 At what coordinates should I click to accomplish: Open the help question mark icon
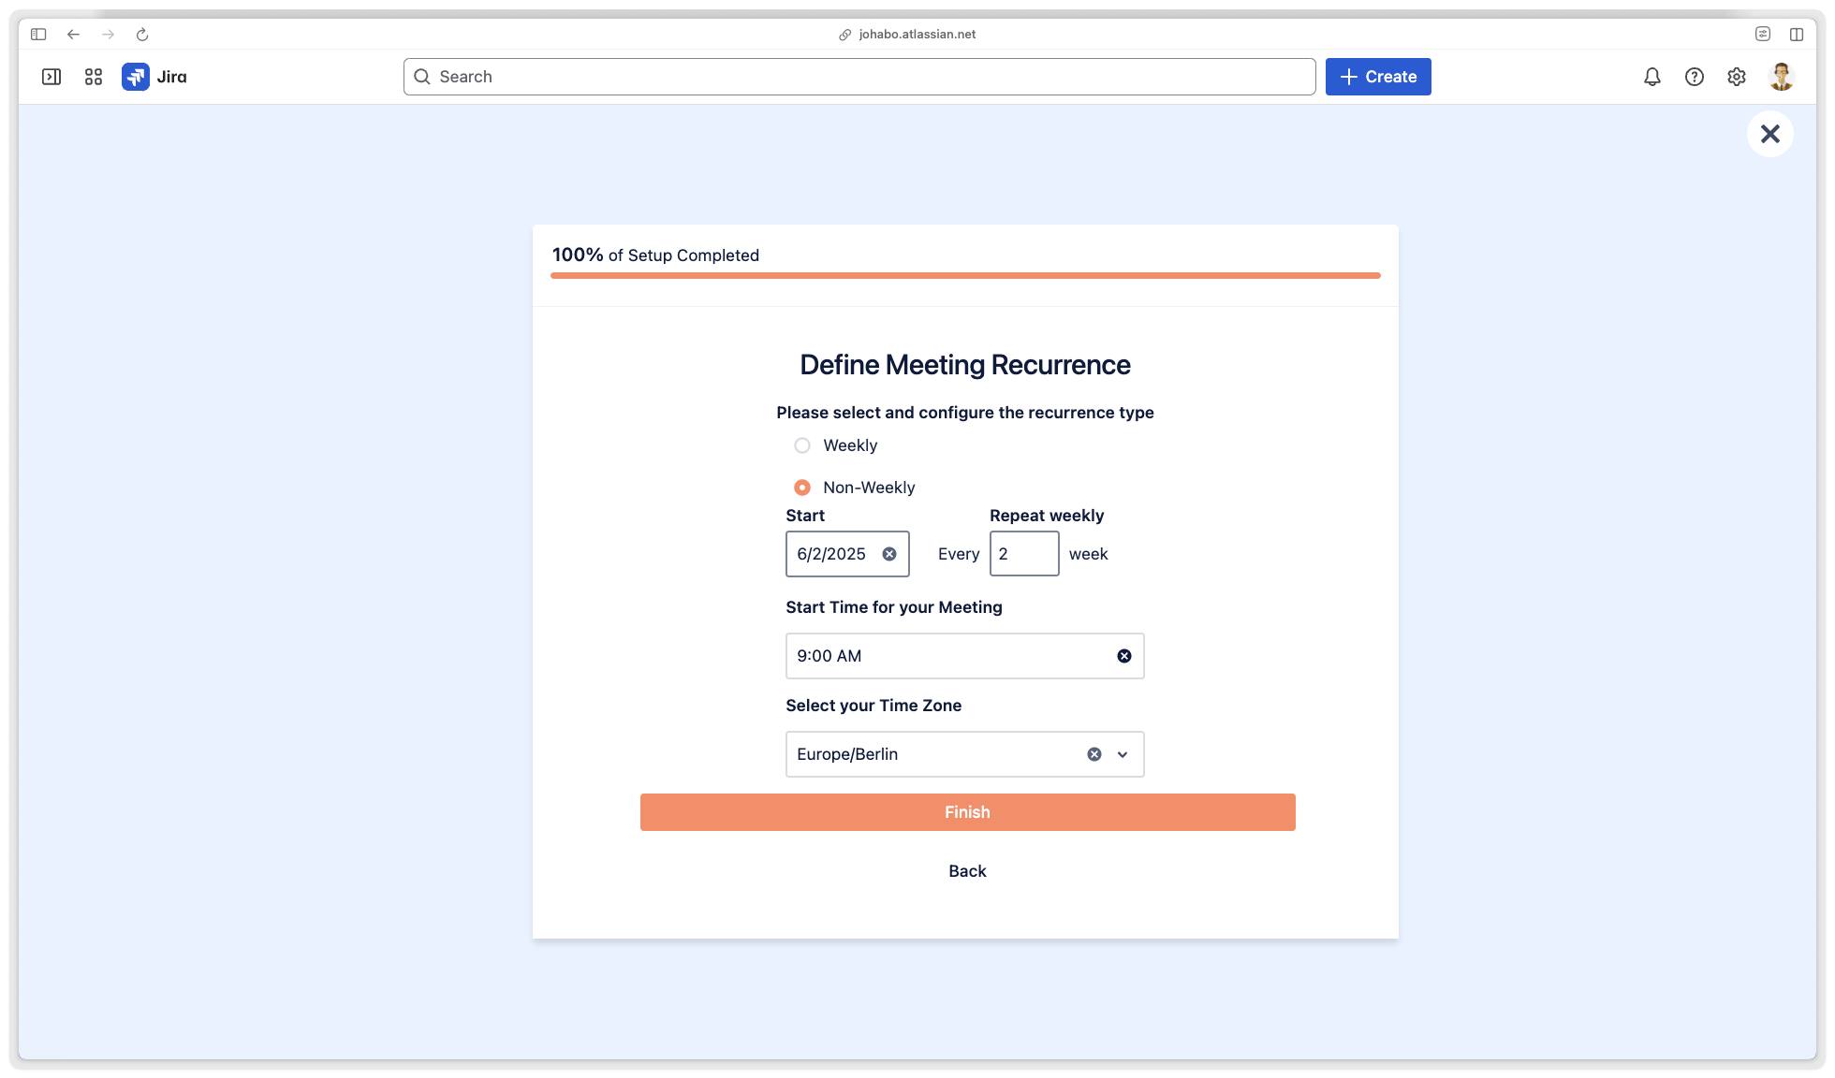click(1695, 77)
